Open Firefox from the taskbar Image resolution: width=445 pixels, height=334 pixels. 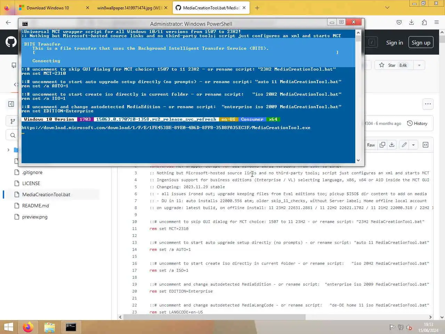(x=28, y=327)
